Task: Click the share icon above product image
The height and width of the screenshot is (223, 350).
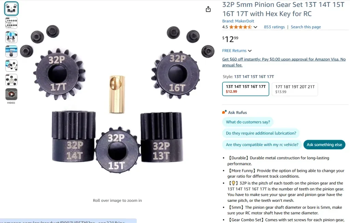Action: pyautogui.click(x=208, y=9)
